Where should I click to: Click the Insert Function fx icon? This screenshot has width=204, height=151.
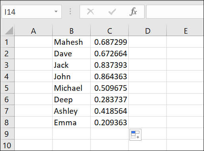[133, 11]
